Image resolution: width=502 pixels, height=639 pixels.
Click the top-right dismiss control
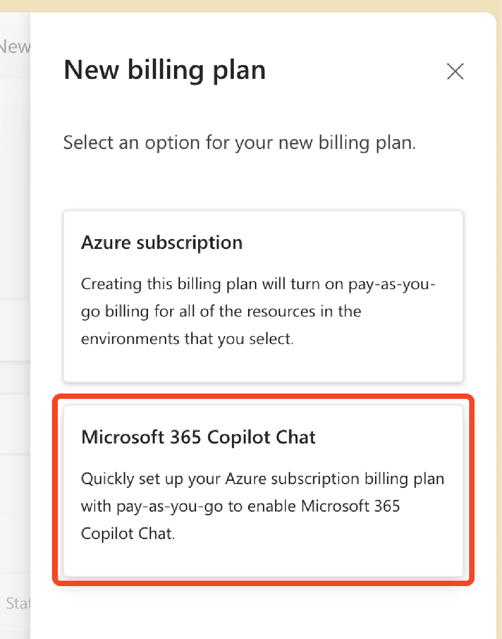pos(455,71)
